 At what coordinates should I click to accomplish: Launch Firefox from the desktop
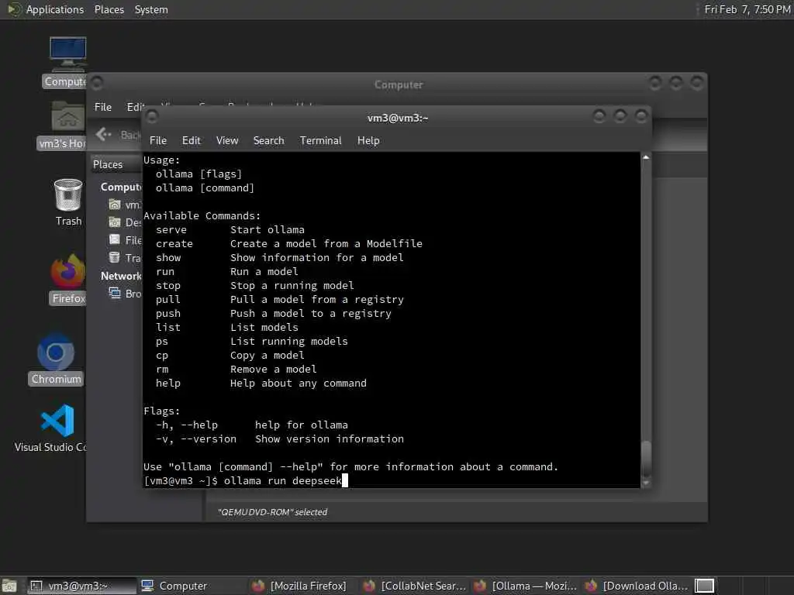pos(68,279)
